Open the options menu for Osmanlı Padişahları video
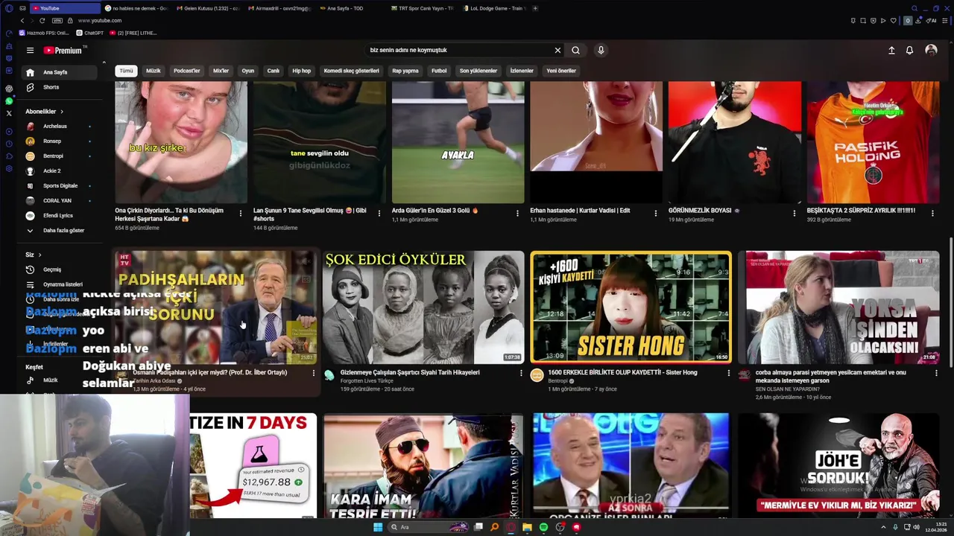The image size is (954, 536). tap(314, 373)
